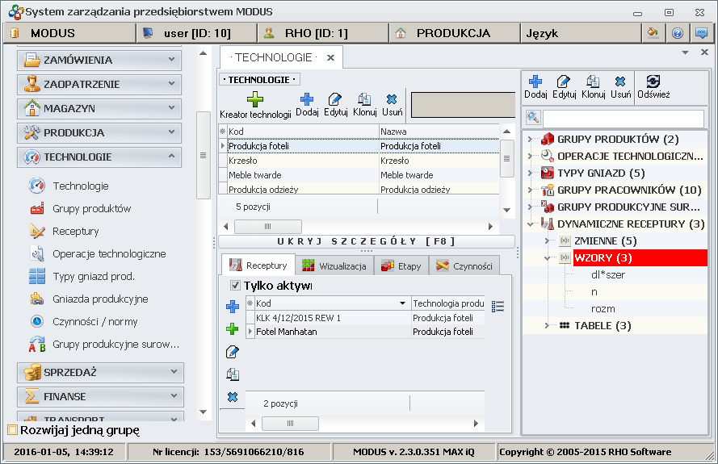The image size is (718, 464).
Task: Switch to the Etapy tab
Action: coord(401,265)
